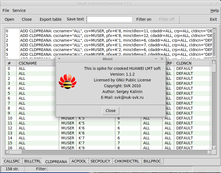
Task: Click the Filter on button
Action: point(144,19)
